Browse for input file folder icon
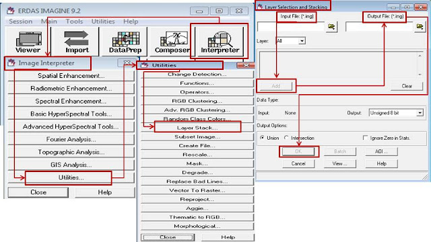 point(331,27)
